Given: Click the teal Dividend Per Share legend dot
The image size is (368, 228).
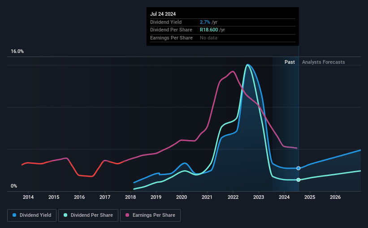Looking at the screenshot, I should point(65,215).
